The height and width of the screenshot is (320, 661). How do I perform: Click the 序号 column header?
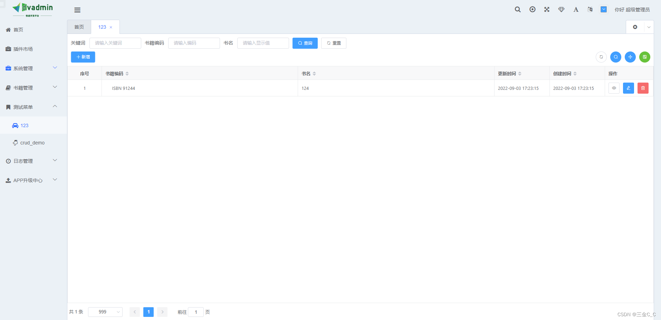pyautogui.click(x=85, y=74)
